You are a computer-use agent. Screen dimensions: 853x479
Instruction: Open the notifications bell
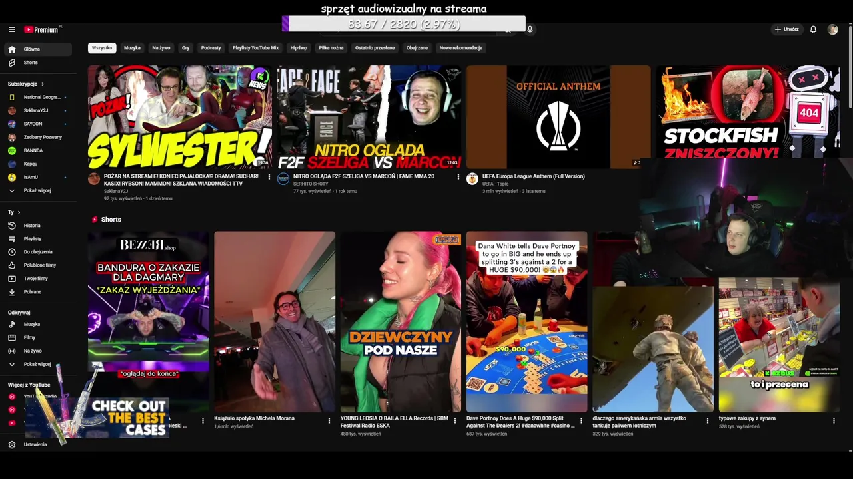(813, 29)
